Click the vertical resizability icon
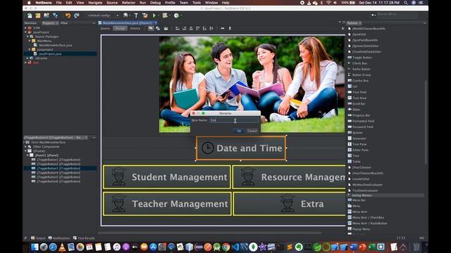The height and width of the screenshot is (253, 451). point(230,28)
